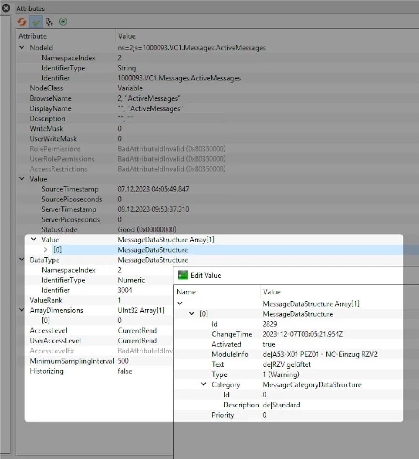Viewport: 419px width, 459px height.
Task: Collapse the NodeId tree node
Action: point(22,47)
